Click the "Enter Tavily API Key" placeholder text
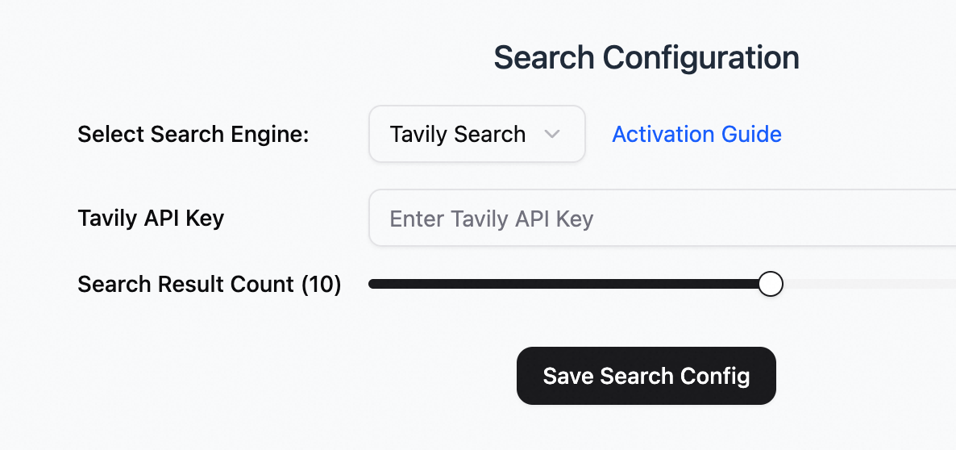The height and width of the screenshot is (450, 956). click(491, 219)
